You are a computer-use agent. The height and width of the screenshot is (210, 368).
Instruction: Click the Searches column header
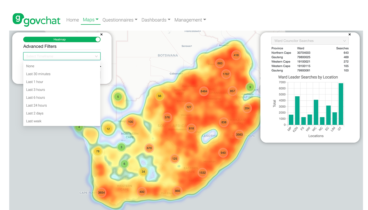(x=342, y=48)
